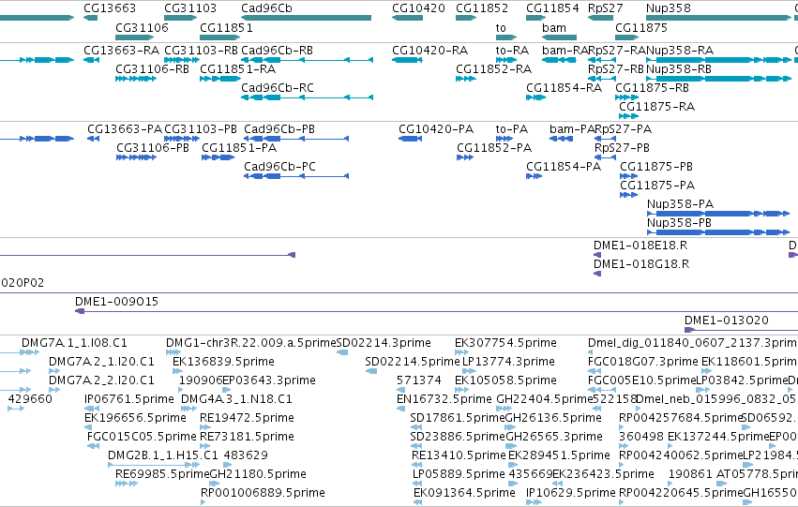
Task: Select the 'to' gene label
Action: [501, 28]
